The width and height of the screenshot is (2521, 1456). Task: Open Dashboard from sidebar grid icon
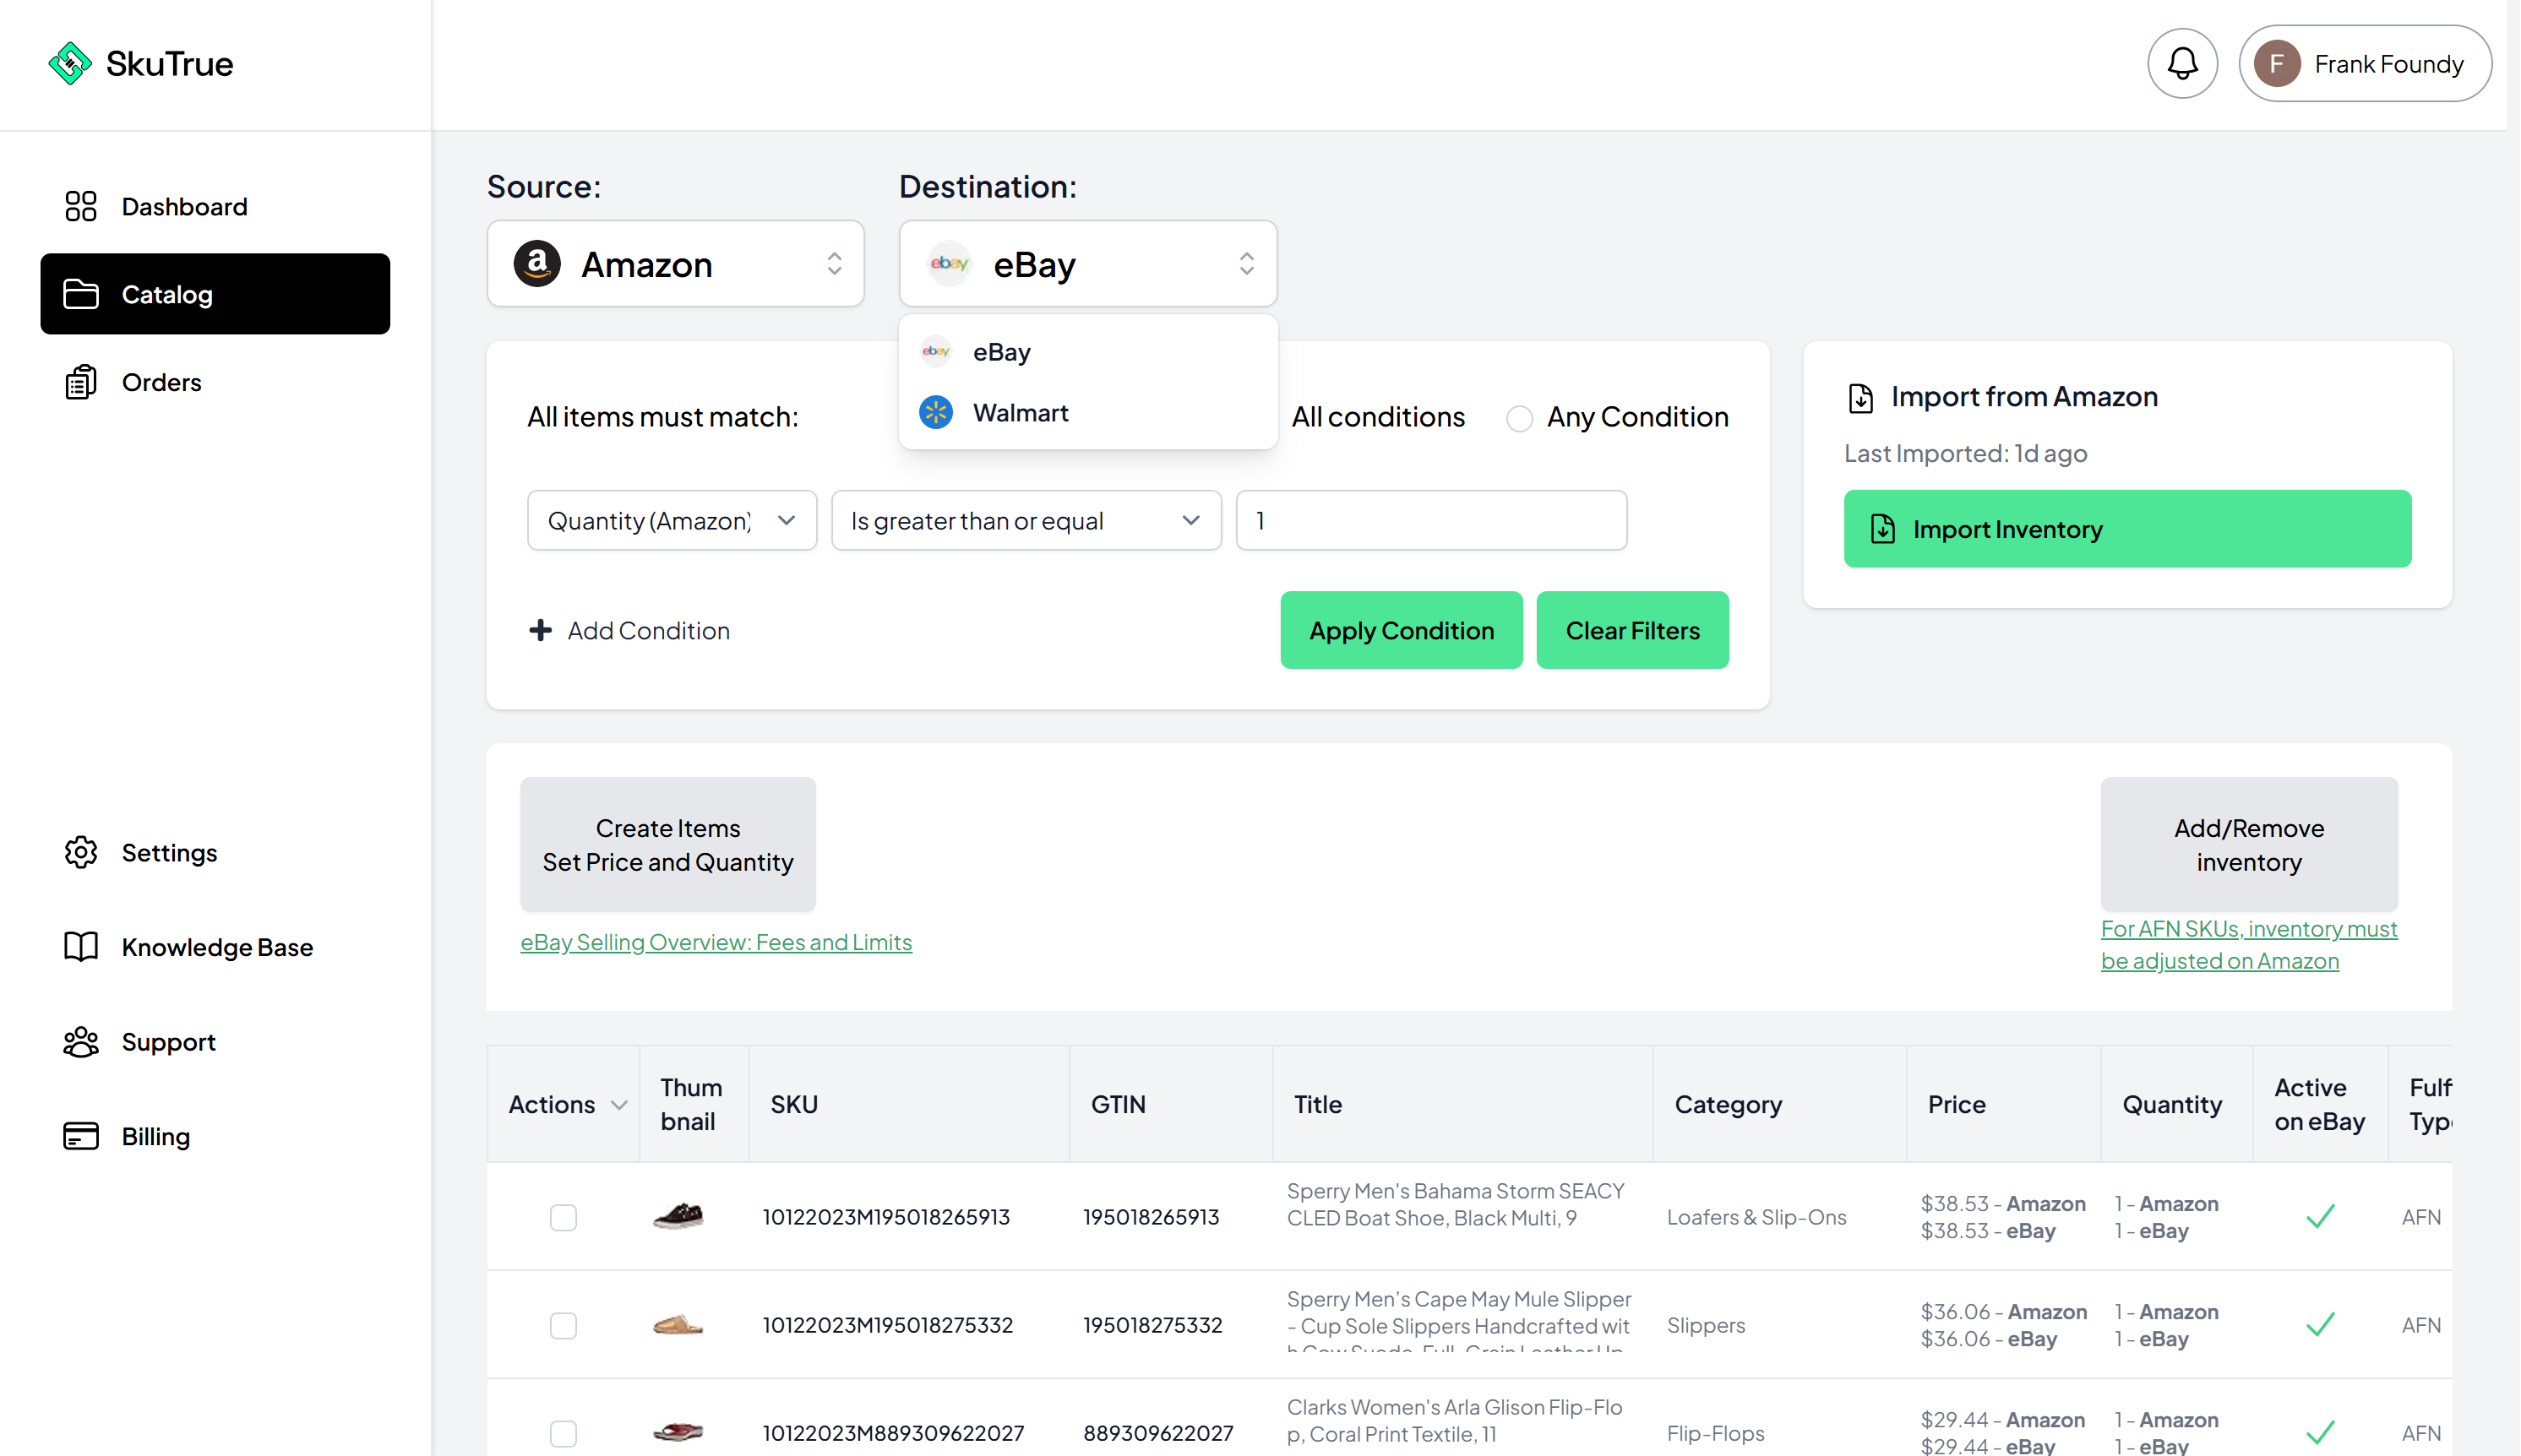[x=81, y=206]
